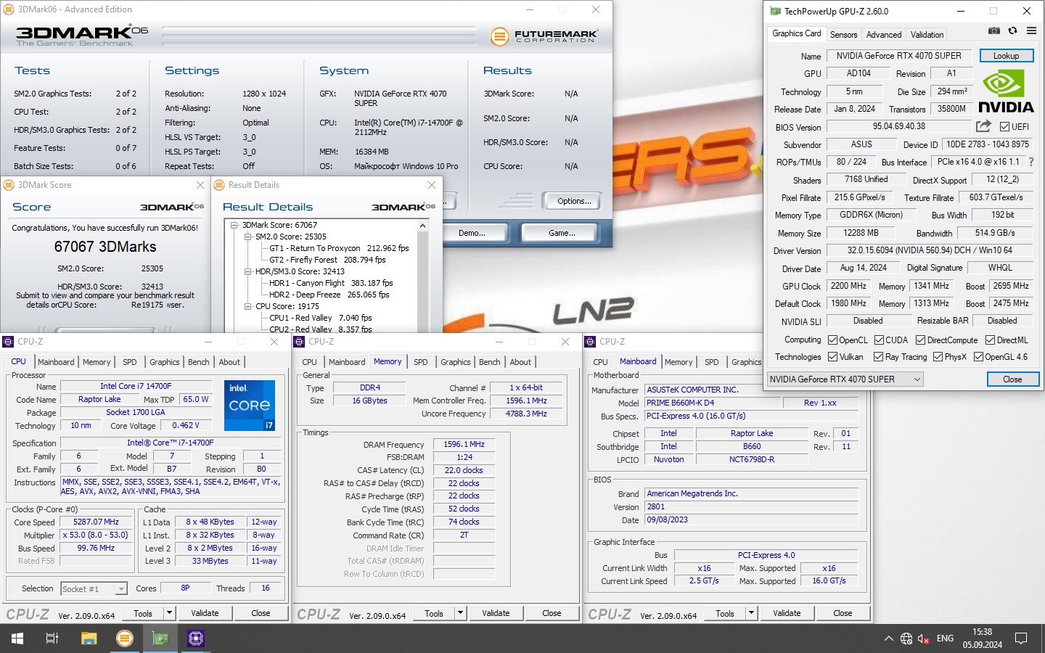The image size is (1045, 653).
Task: Toggle the UEFI checkbox in GPU-Z
Action: 1004,127
